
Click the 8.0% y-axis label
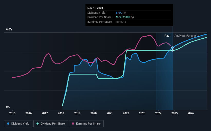click(9, 30)
